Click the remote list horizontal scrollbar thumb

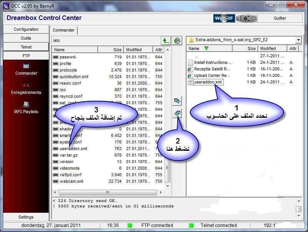coord(108,192)
